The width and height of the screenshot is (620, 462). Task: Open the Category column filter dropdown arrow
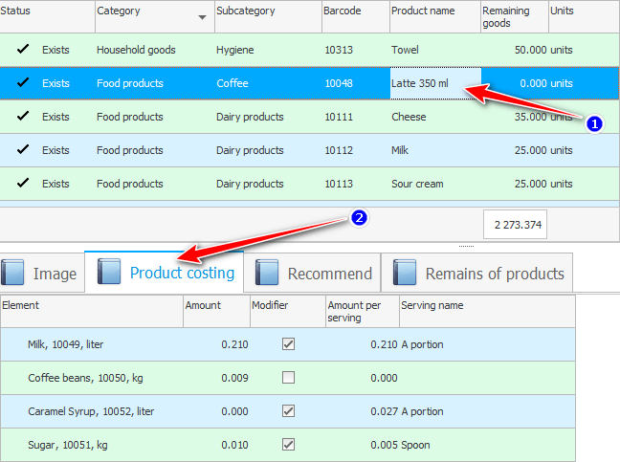[x=202, y=17]
